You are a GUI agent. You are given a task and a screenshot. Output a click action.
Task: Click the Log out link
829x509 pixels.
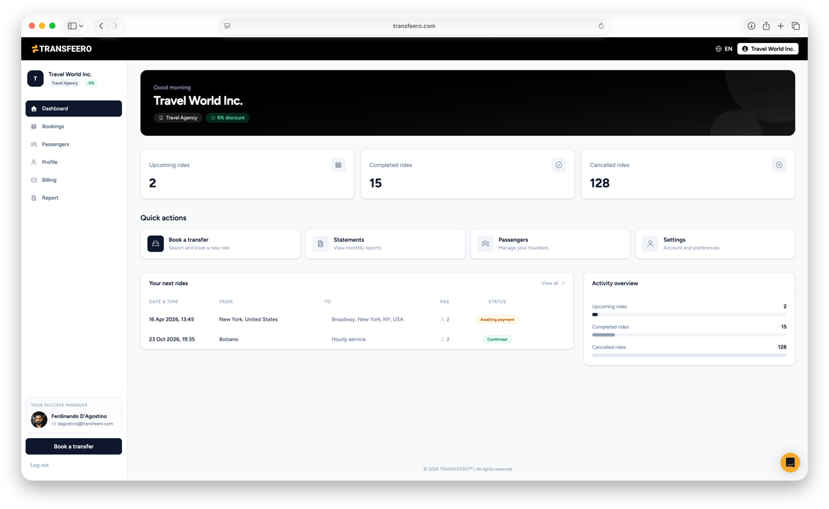[x=40, y=465]
